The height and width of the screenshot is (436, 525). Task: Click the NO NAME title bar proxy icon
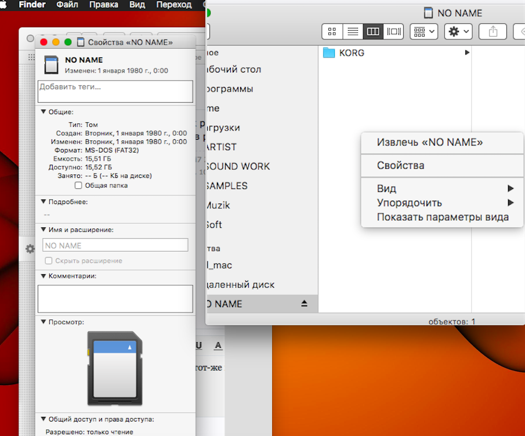pos(428,13)
